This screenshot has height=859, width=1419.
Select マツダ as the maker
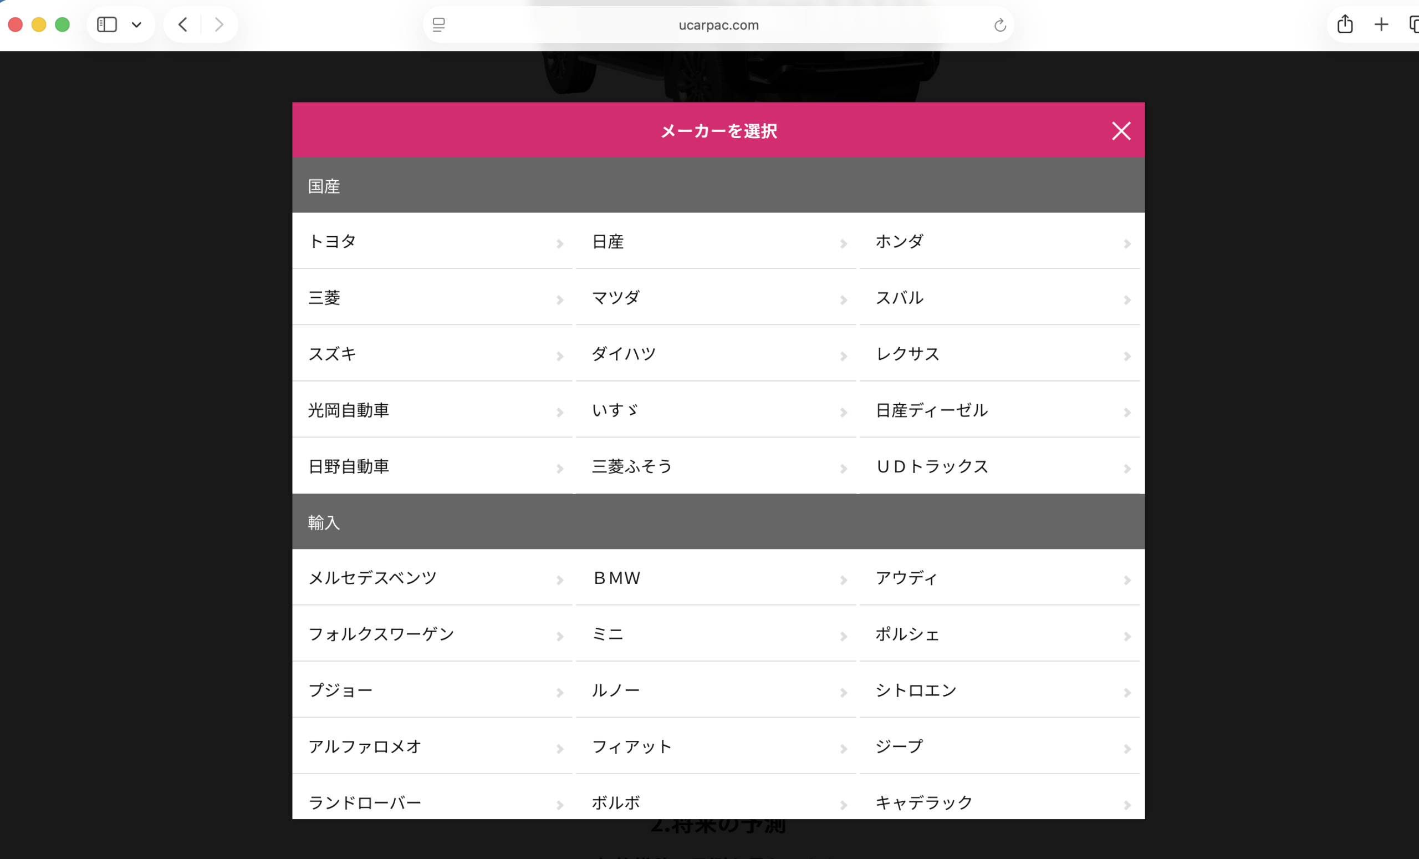tap(716, 298)
